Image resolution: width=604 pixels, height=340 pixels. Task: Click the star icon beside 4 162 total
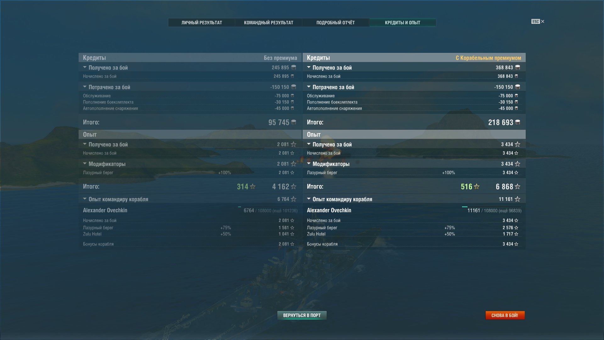[294, 186]
